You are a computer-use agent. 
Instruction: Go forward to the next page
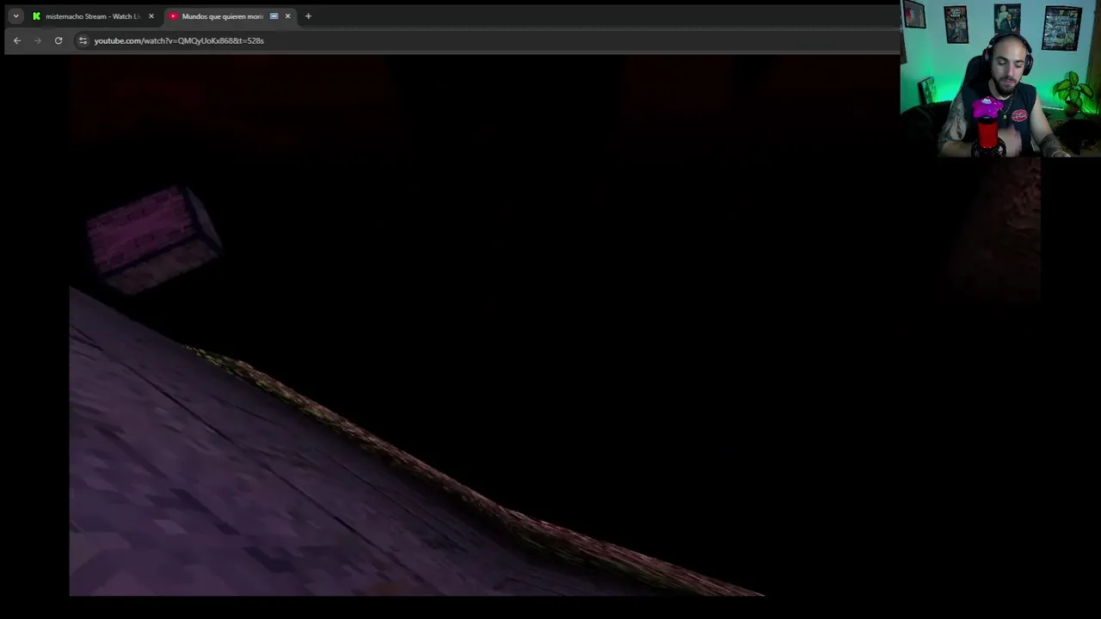tap(38, 40)
